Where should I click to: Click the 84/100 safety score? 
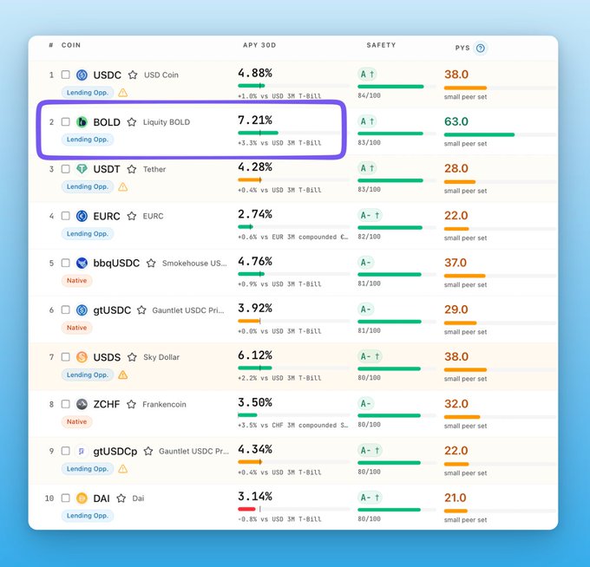click(x=369, y=95)
